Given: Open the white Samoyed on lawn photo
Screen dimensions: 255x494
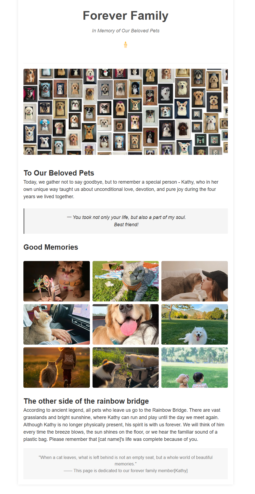Looking at the screenshot, I should tap(194, 324).
